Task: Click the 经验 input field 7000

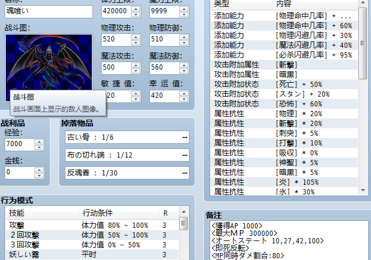Action: click(x=20, y=144)
